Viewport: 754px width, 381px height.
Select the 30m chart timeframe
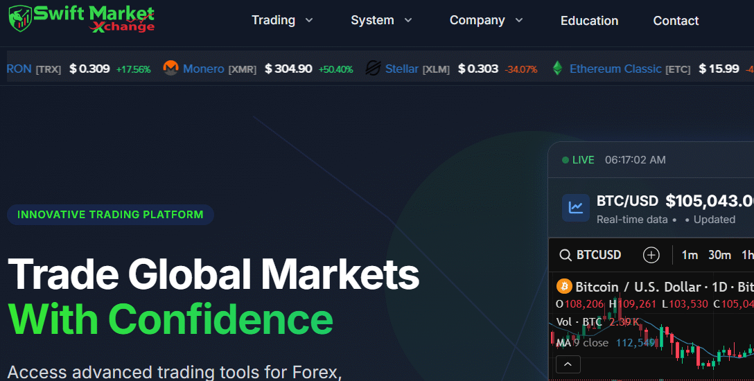pos(719,255)
